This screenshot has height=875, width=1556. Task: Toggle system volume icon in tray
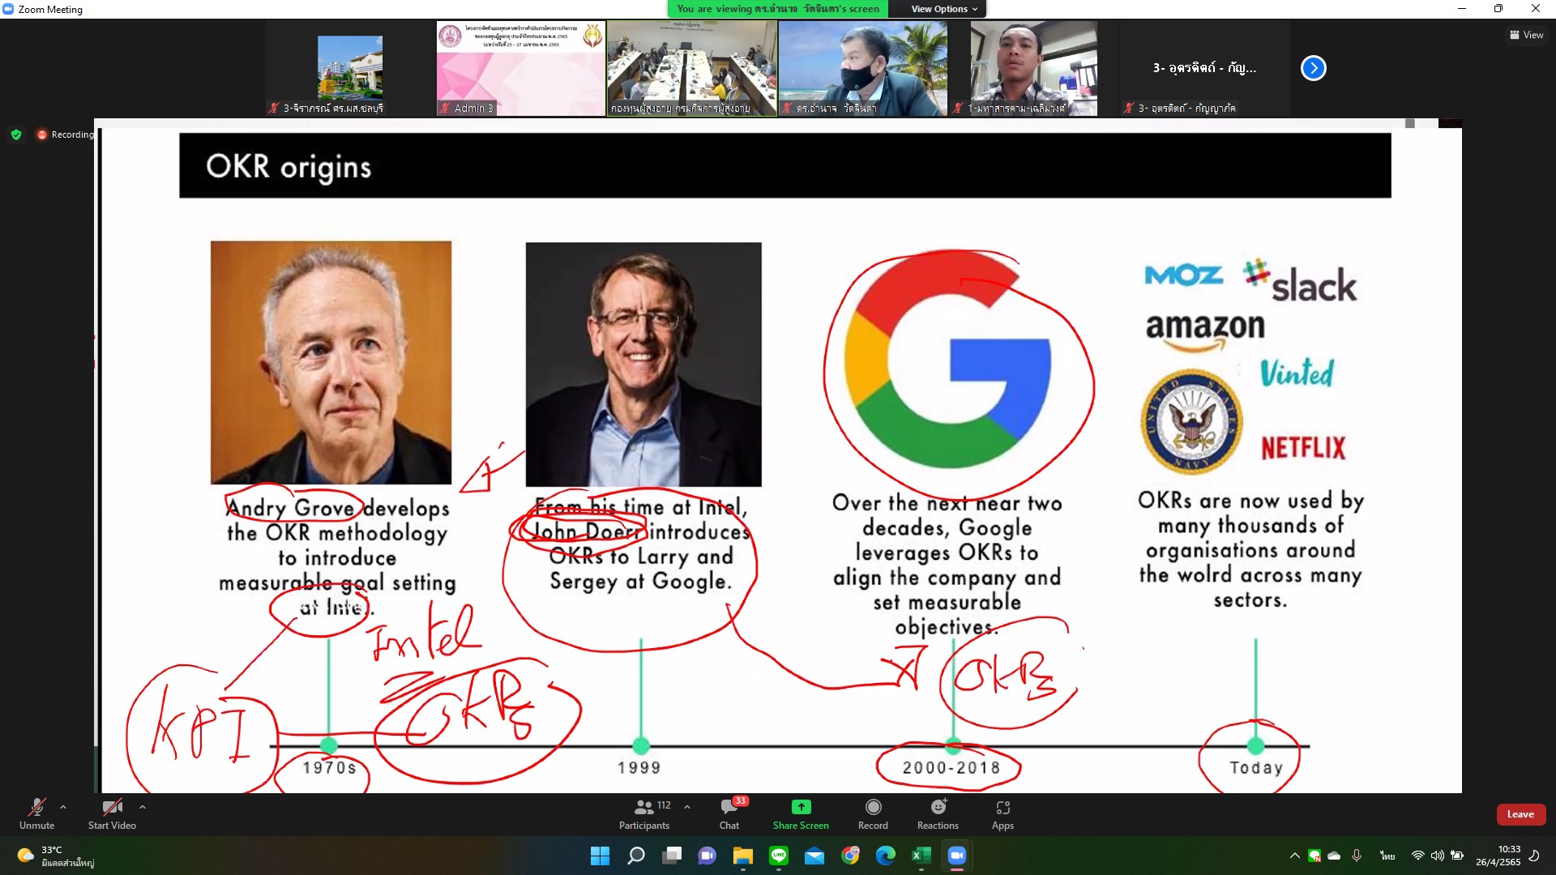click(x=1437, y=856)
